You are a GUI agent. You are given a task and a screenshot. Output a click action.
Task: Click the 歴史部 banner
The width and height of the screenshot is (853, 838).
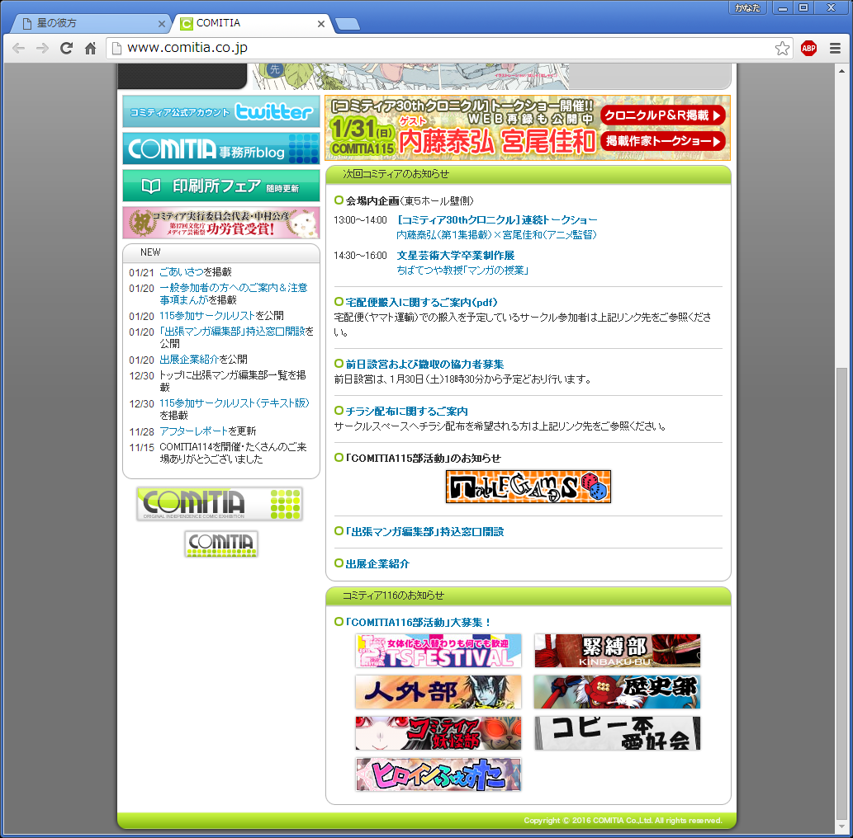(617, 692)
